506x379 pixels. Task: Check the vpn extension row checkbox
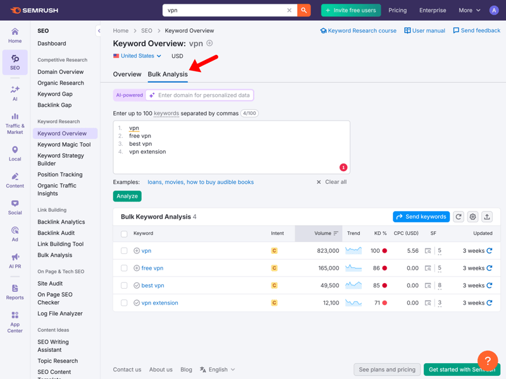click(x=124, y=303)
